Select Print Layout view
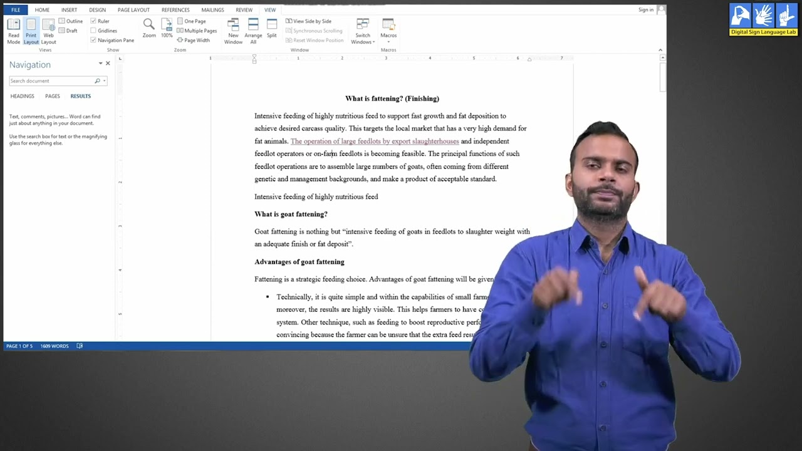802x451 pixels. 31,31
